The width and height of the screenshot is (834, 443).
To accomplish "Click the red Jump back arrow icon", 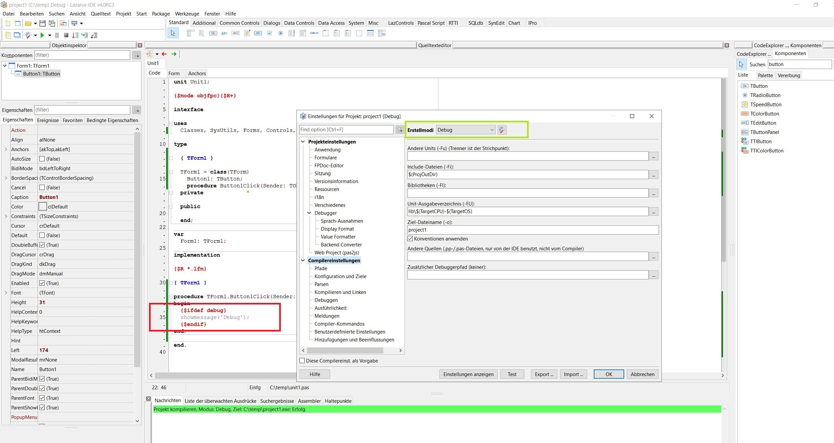I will (164, 54).
